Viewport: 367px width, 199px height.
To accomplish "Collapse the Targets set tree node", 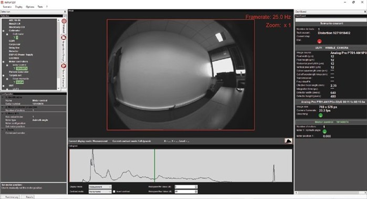I will 4,76.
